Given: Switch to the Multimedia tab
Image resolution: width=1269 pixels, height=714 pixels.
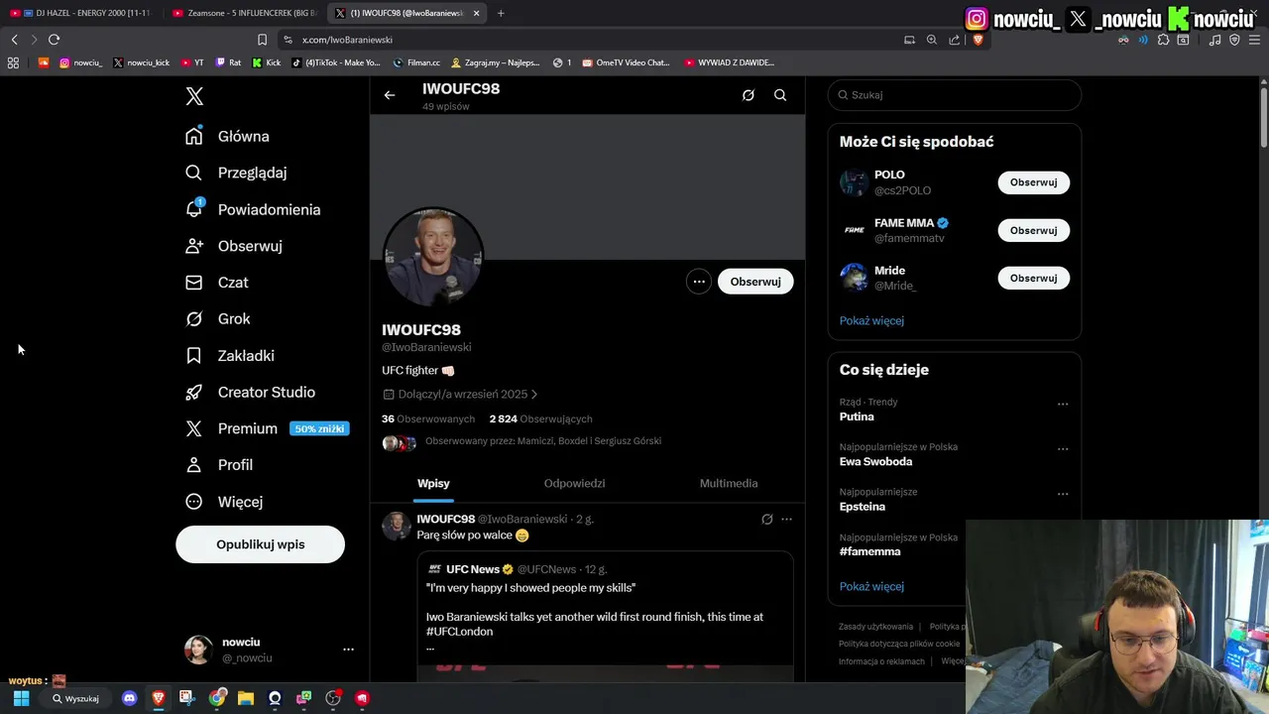Looking at the screenshot, I should pyautogui.click(x=729, y=483).
